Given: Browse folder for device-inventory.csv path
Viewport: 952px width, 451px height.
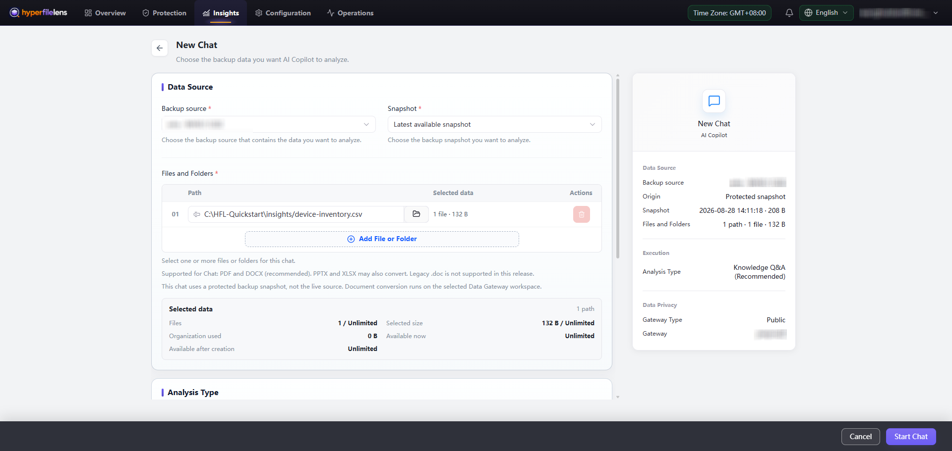Looking at the screenshot, I should tap(416, 214).
